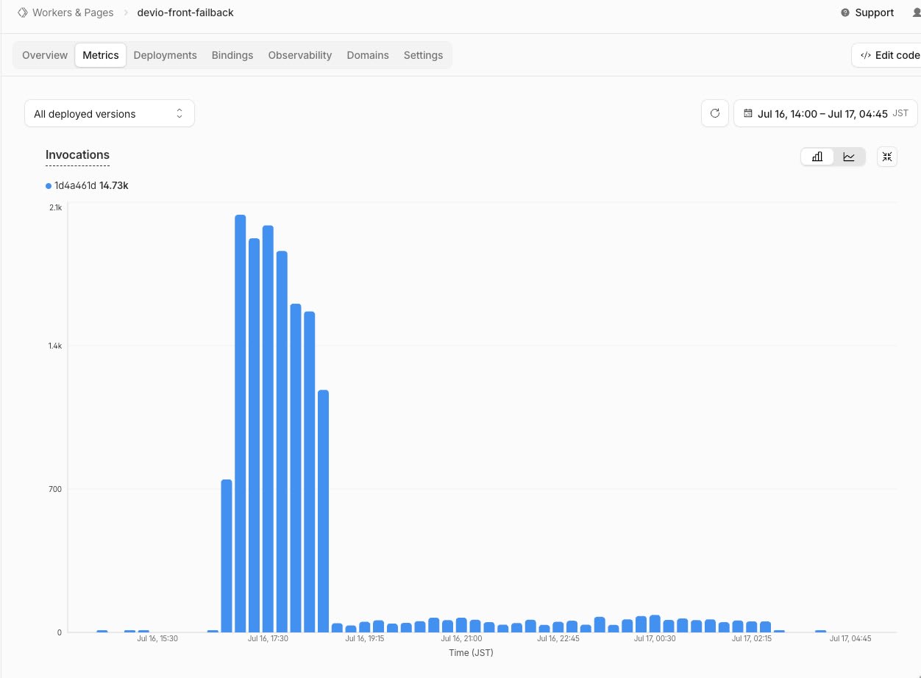Viewport: 921px width, 678px height.
Task: Click the Support question mark icon
Action: click(x=844, y=13)
